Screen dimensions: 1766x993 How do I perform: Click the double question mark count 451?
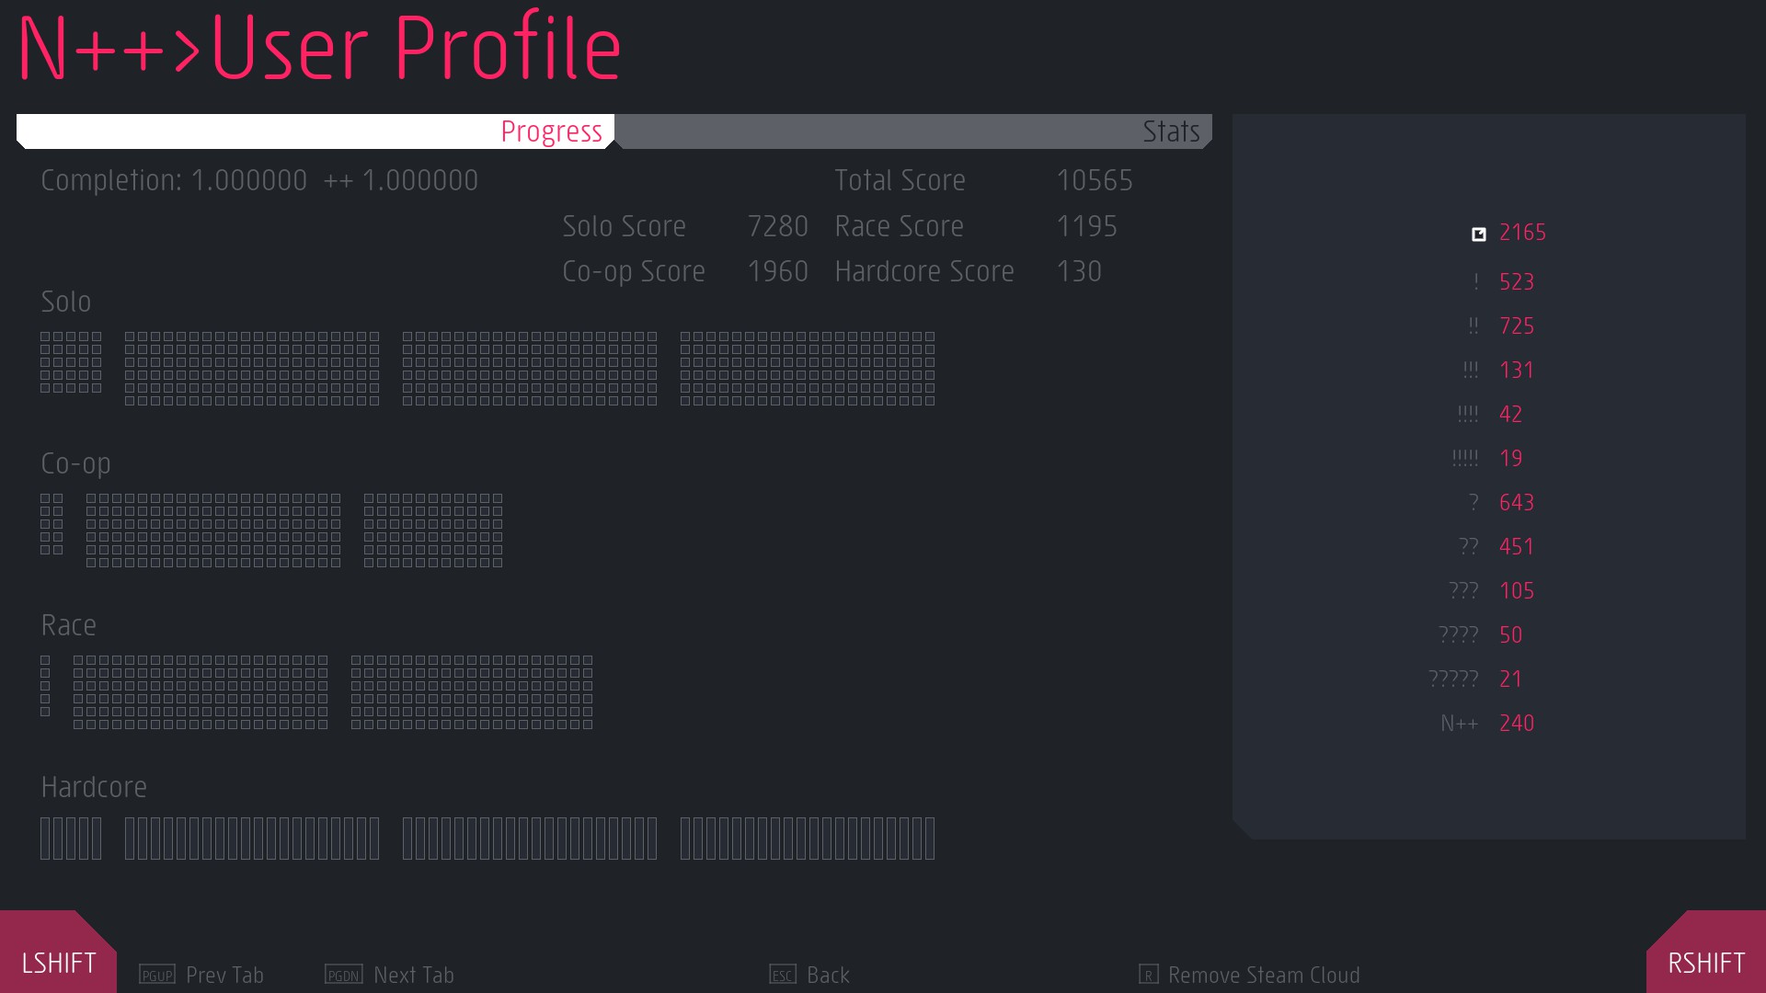coord(1516,547)
